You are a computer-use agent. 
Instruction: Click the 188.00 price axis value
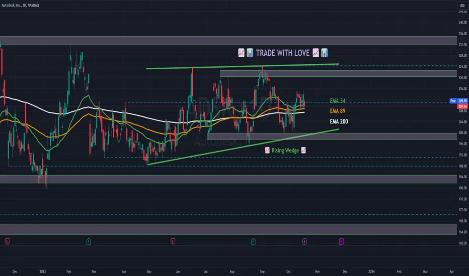pos(462,166)
